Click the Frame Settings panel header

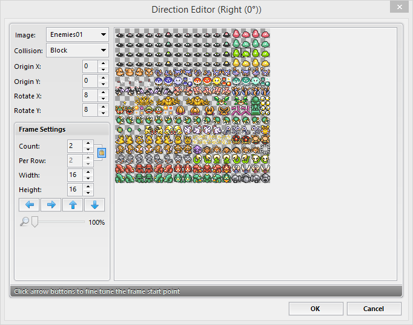pos(62,129)
